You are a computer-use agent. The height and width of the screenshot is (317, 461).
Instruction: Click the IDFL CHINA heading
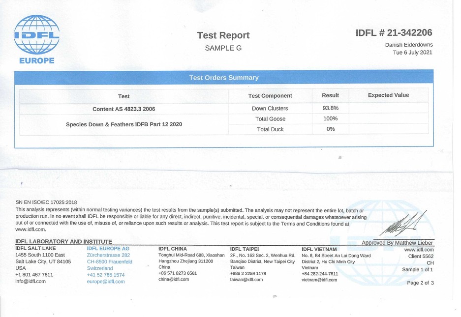point(173,249)
